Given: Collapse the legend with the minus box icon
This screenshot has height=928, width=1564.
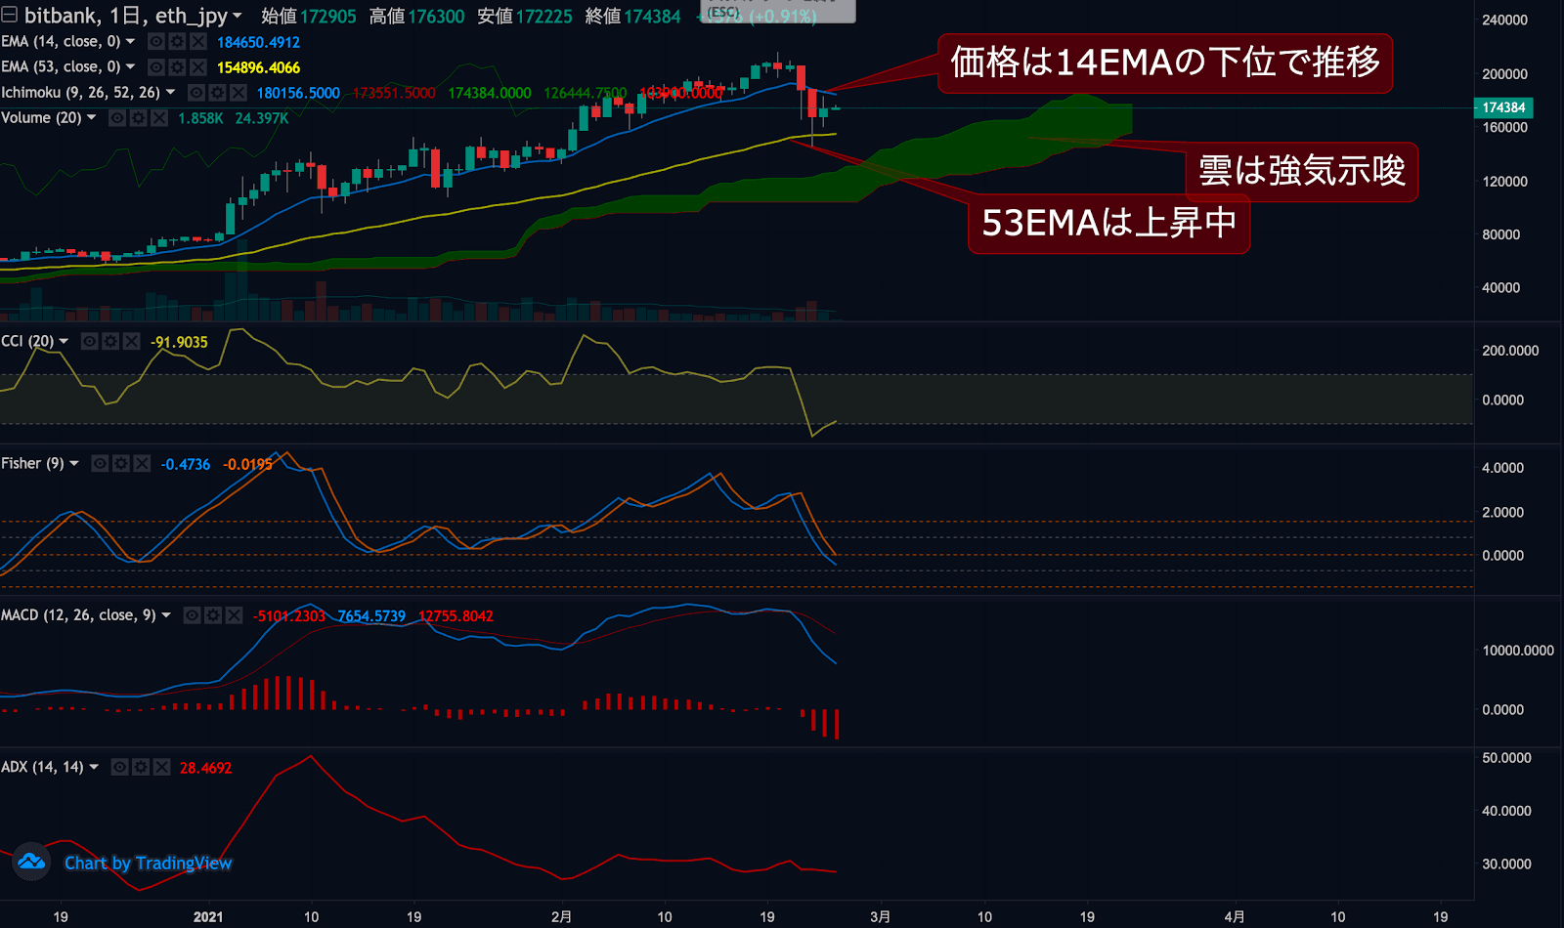Looking at the screenshot, I should (9, 16).
